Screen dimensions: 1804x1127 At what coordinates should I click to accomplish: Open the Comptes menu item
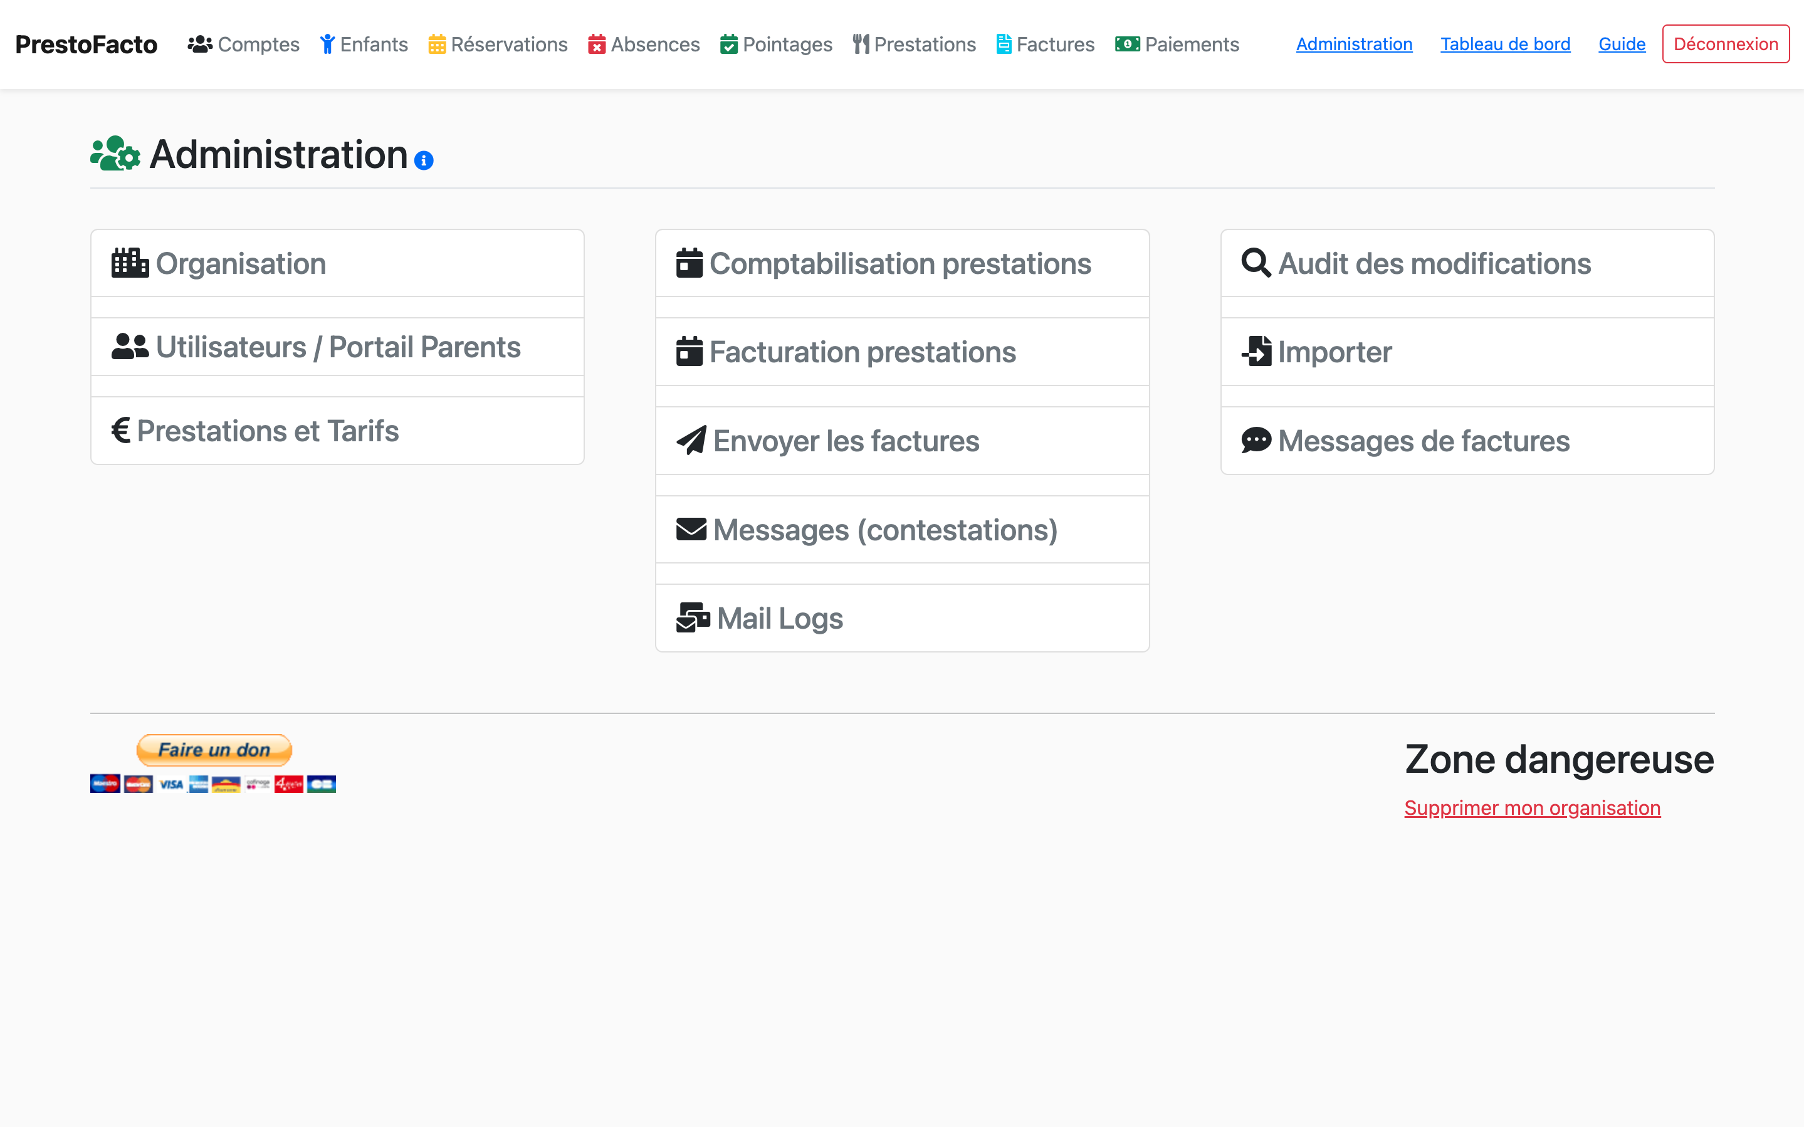(x=244, y=44)
